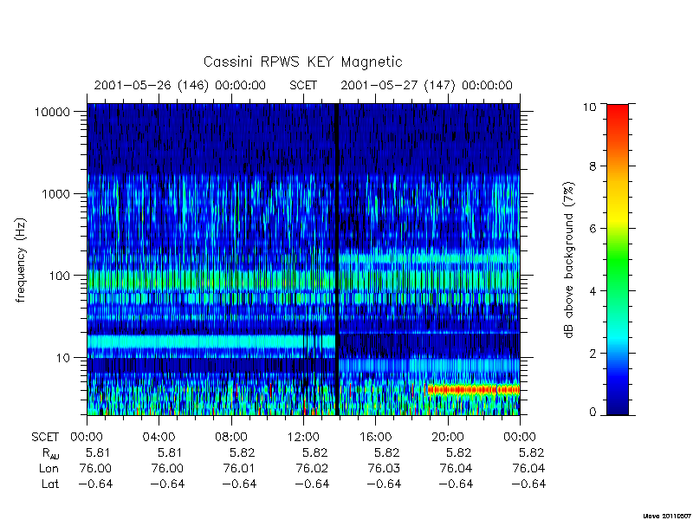Click the black vertical data gap near 14:00
This screenshot has height=520, width=693.
pos(336,259)
